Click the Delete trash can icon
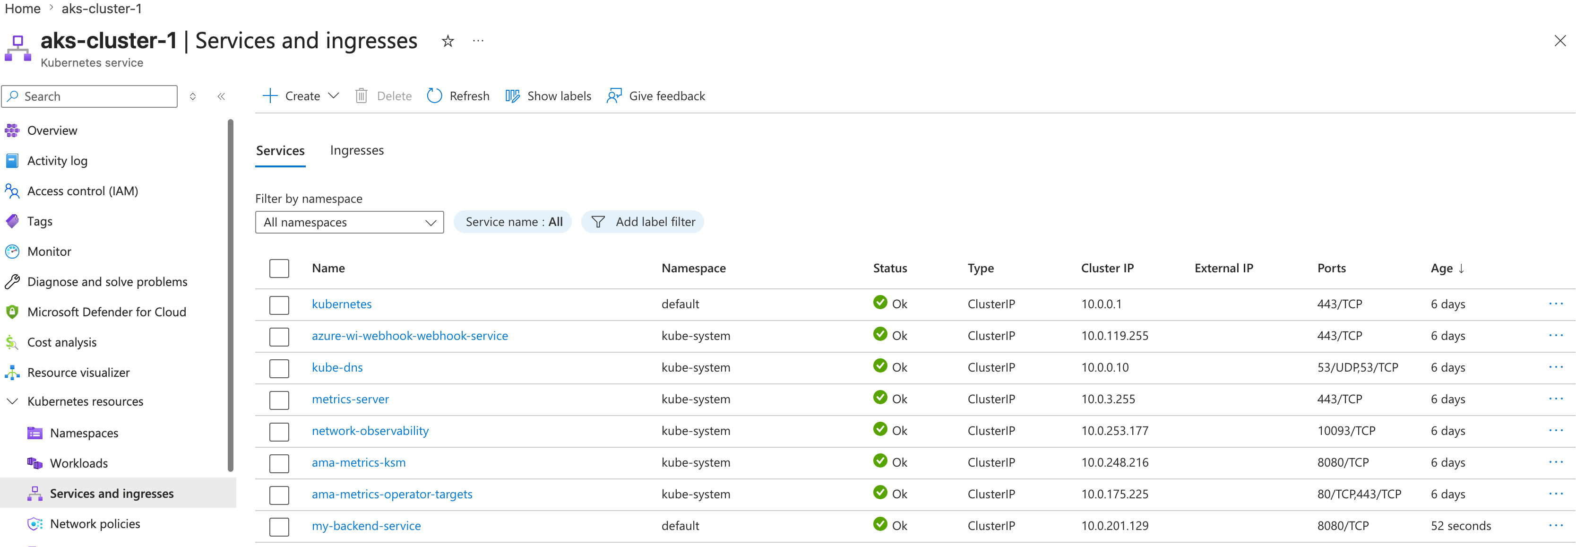1576x547 pixels. tap(362, 96)
